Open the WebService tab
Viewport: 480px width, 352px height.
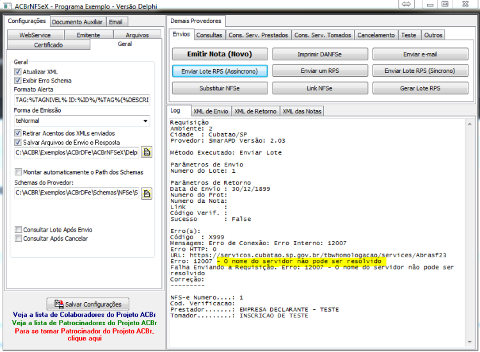point(35,35)
